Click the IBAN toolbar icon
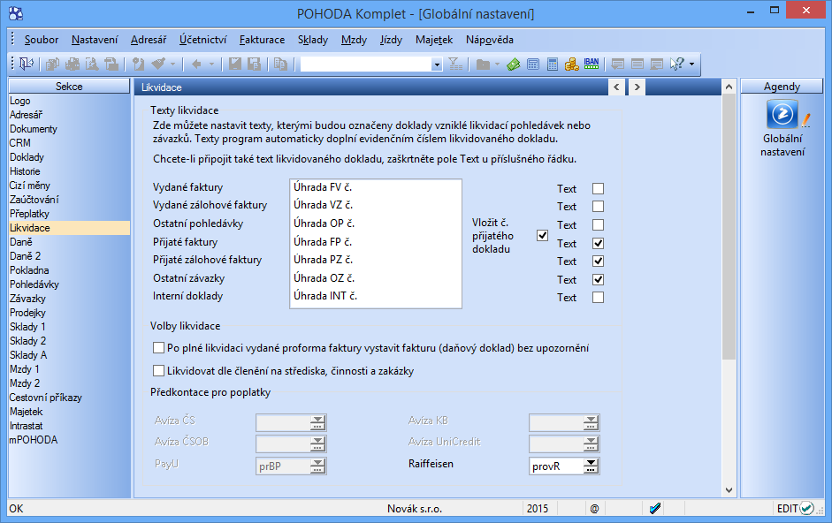This screenshot has width=832, height=523. click(592, 64)
